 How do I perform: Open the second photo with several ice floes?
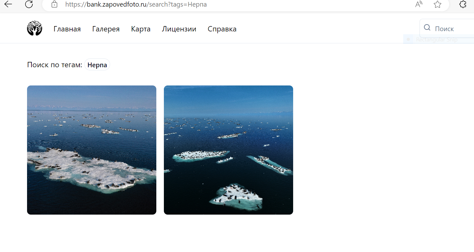228,150
